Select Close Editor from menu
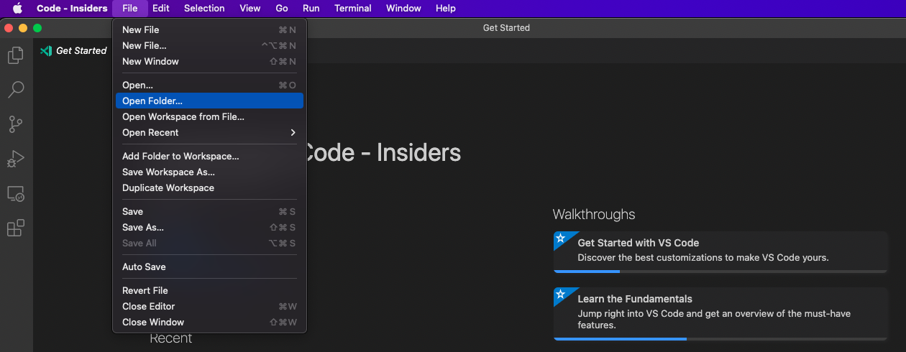The width and height of the screenshot is (906, 352). point(209,306)
